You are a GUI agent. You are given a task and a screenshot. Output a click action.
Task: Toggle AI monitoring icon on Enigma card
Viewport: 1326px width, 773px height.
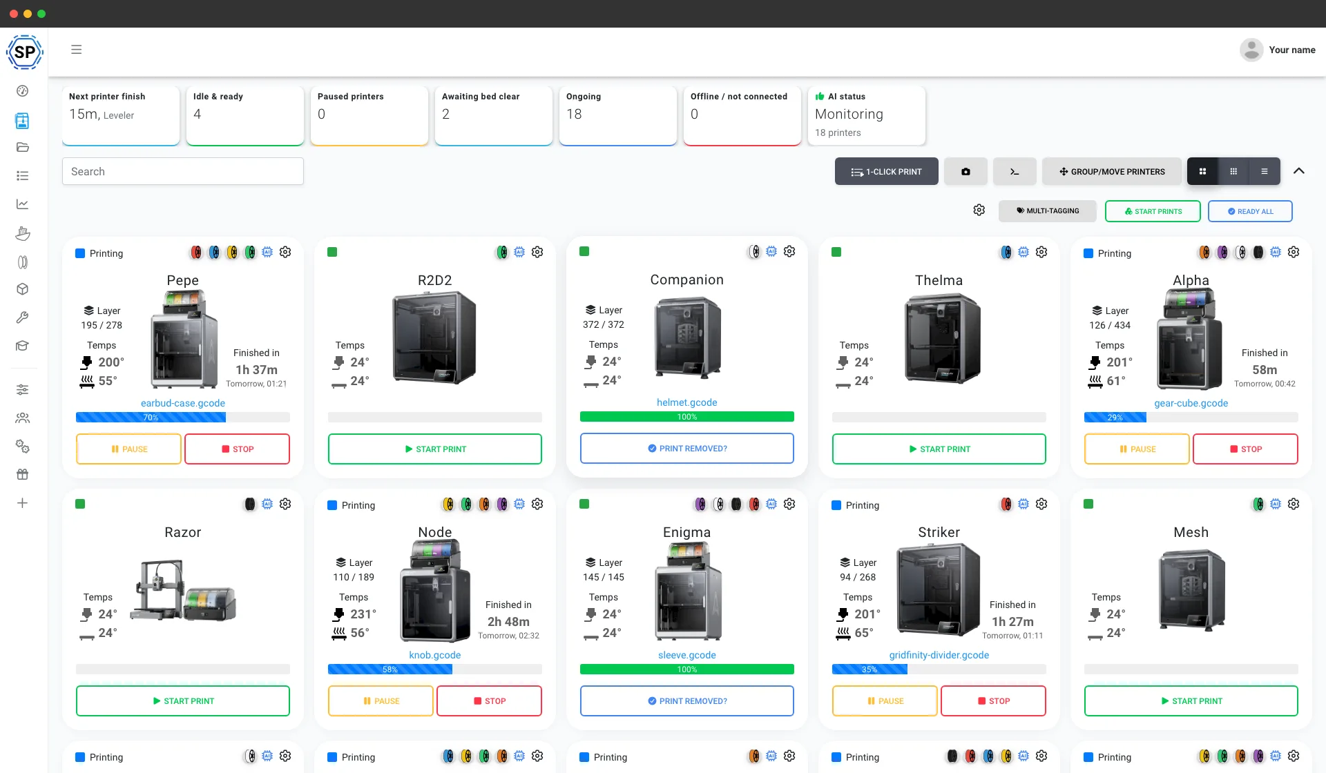coord(771,505)
